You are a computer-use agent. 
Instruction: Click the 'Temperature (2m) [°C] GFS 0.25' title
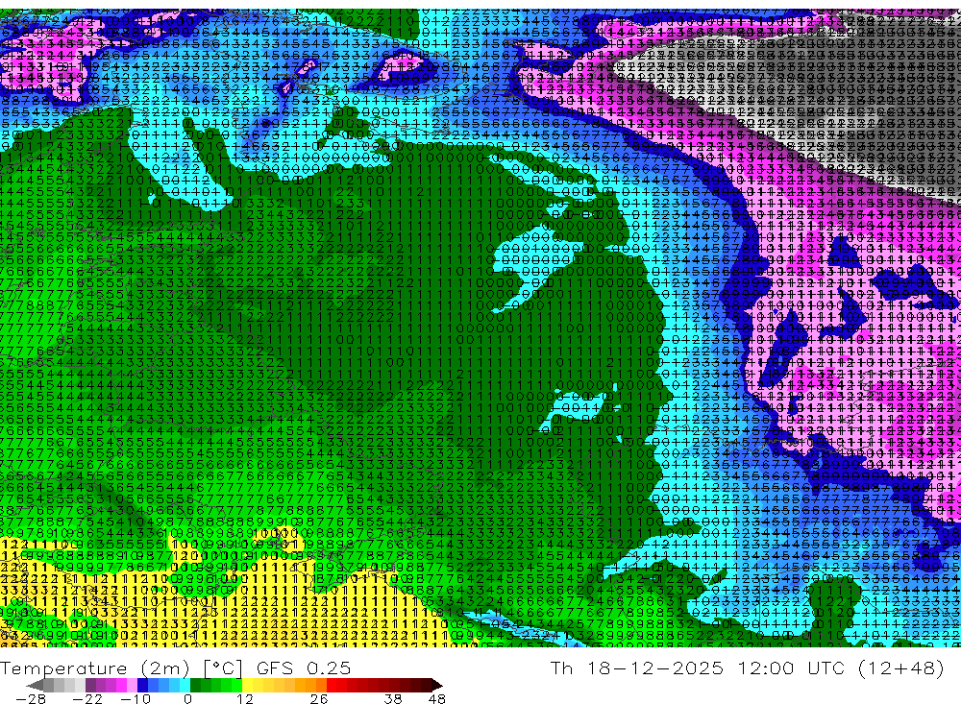click(175, 668)
